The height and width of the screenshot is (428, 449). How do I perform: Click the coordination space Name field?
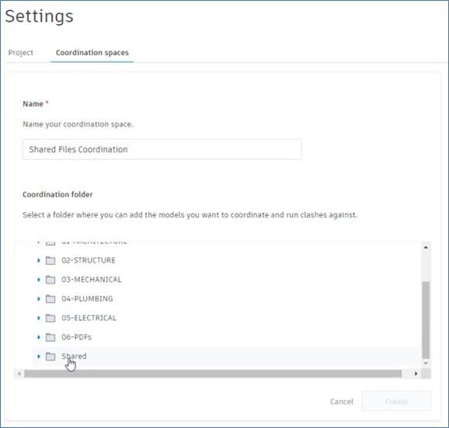(x=162, y=149)
